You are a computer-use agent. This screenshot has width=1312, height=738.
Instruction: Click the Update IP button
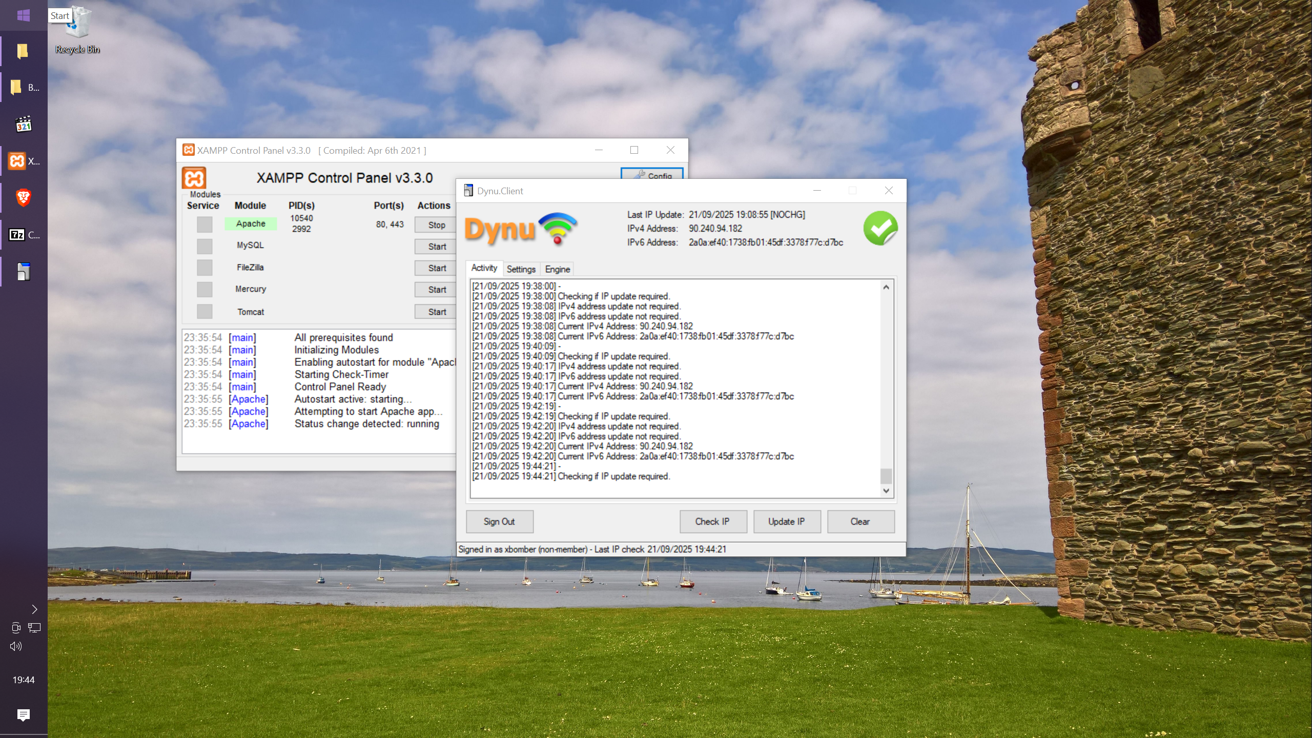(787, 522)
